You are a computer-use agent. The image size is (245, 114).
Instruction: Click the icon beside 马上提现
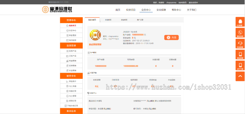click(x=67, y=96)
